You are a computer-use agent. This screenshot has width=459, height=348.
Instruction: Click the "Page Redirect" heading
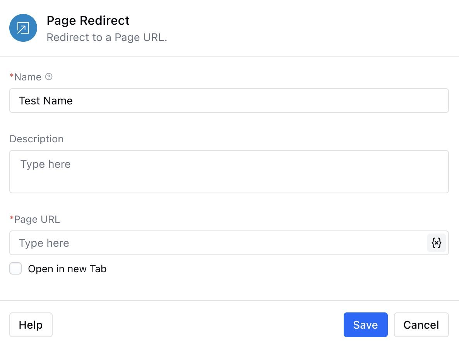click(88, 20)
